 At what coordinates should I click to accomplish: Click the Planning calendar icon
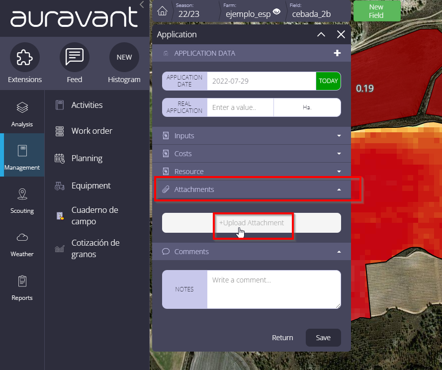click(x=60, y=159)
